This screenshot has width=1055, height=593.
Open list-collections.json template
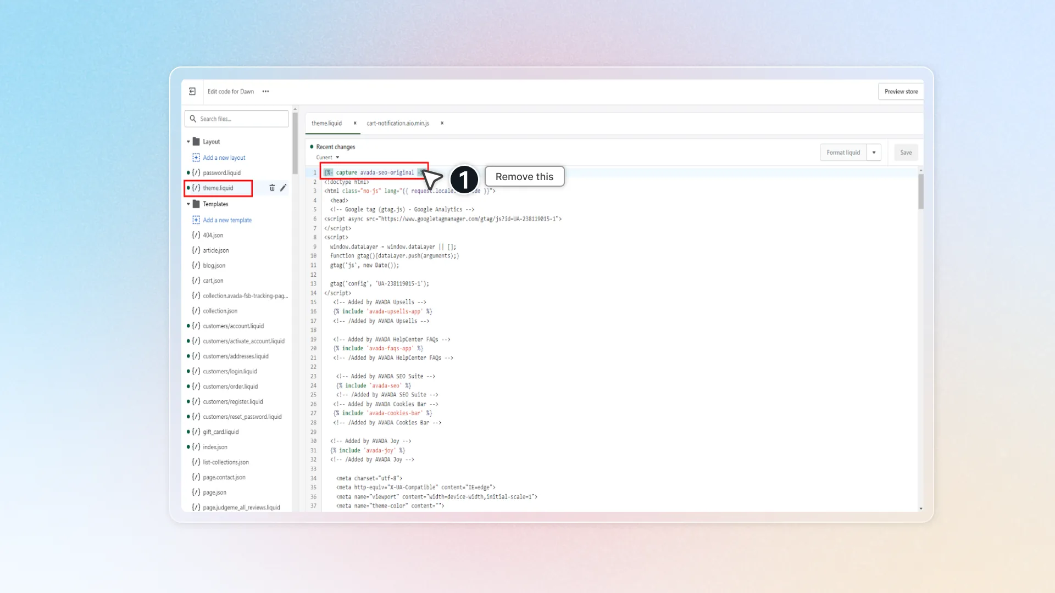(x=226, y=463)
